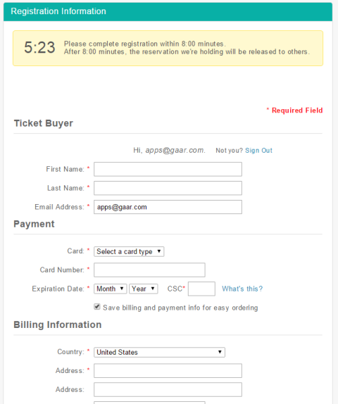Click the Billing Information section heading
The image size is (338, 404).
click(x=58, y=324)
